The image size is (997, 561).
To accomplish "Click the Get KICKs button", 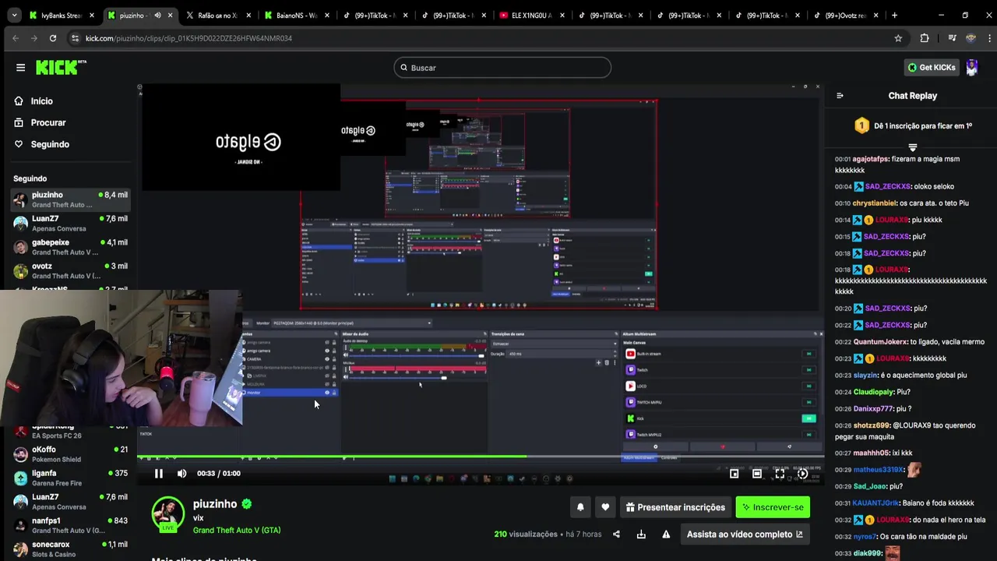I will 932,68.
